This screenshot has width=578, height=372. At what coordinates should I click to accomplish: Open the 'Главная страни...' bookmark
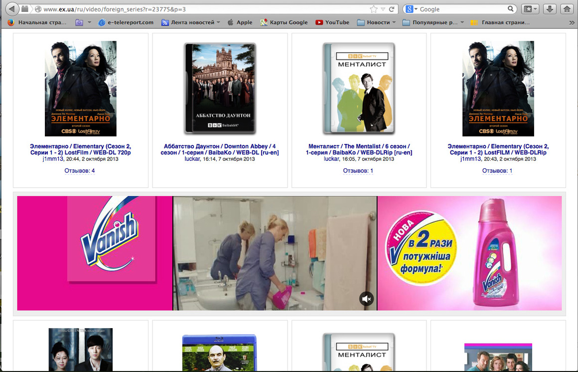(500, 22)
